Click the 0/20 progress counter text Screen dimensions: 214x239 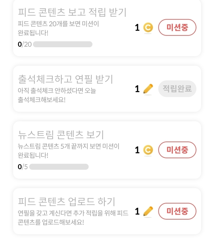tap(24, 44)
